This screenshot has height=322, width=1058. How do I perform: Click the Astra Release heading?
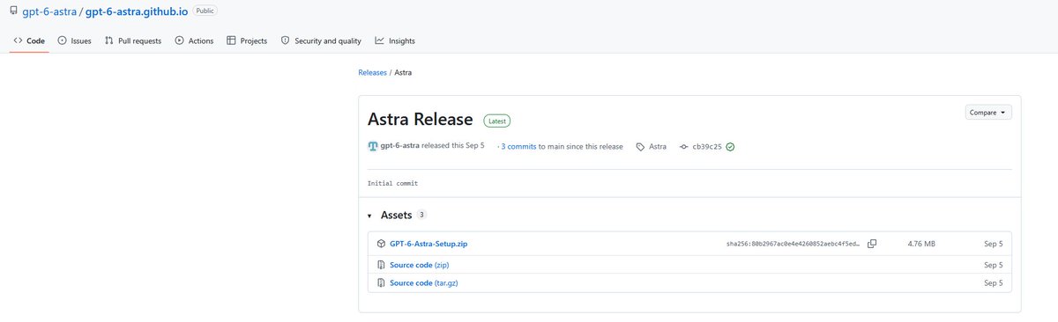point(421,120)
